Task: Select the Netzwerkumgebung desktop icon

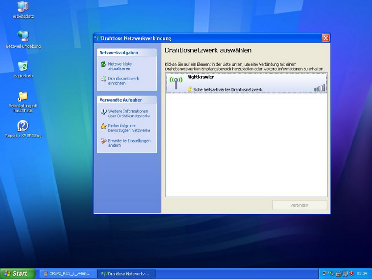Action: click(x=23, y=36)
